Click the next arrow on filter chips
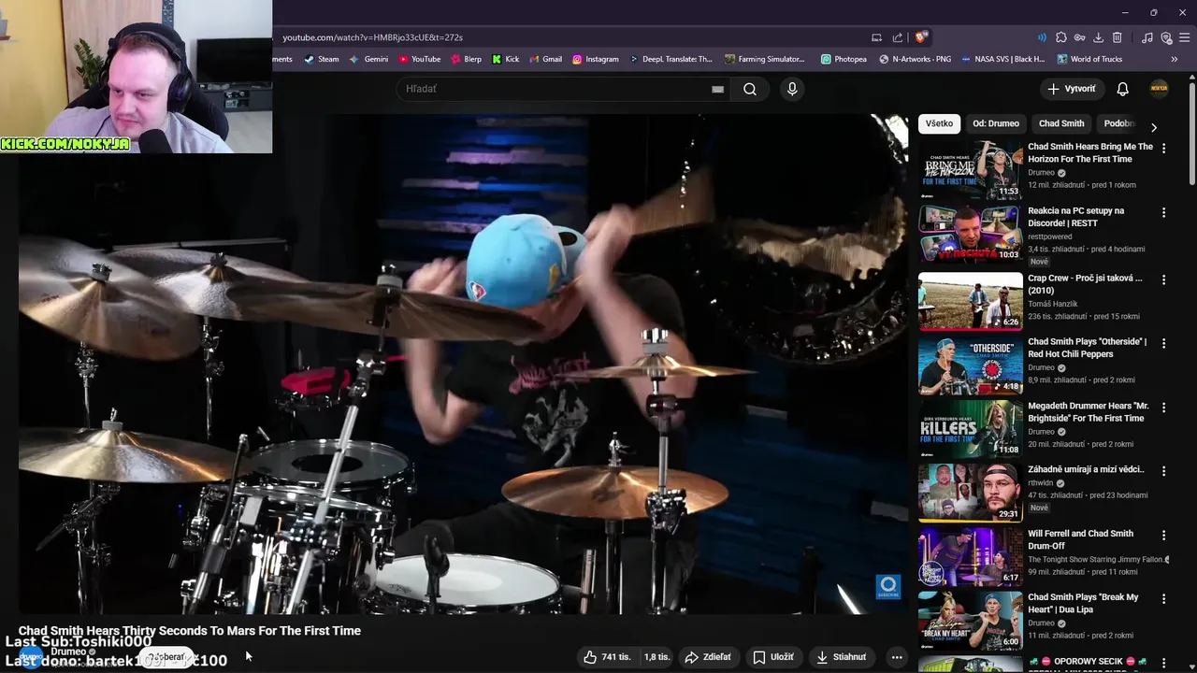 pyautogui.click(x=1154, y=126)
